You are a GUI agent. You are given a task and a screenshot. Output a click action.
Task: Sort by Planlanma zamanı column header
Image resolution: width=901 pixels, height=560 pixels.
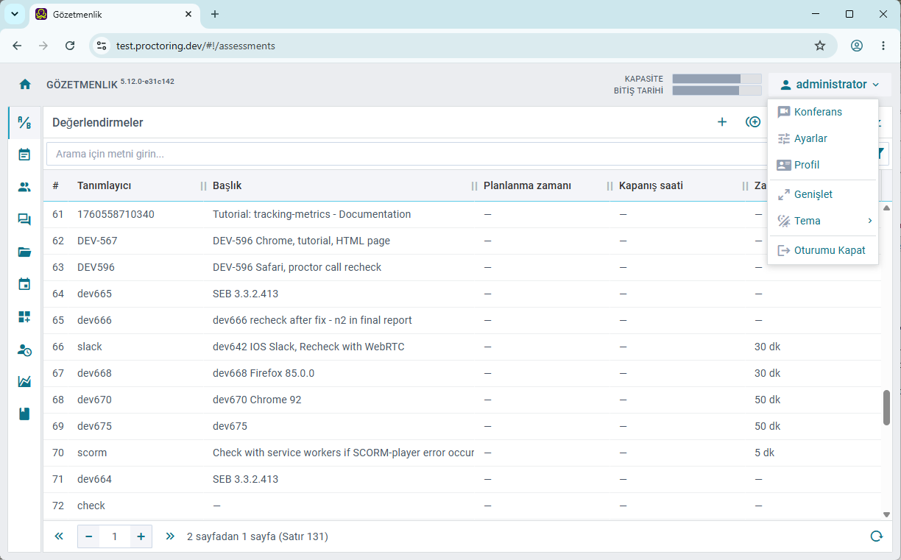pyautogui.click(x=527, y=185)
